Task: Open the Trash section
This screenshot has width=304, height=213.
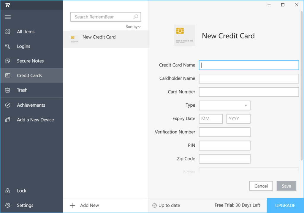Action: pos(31,90)
